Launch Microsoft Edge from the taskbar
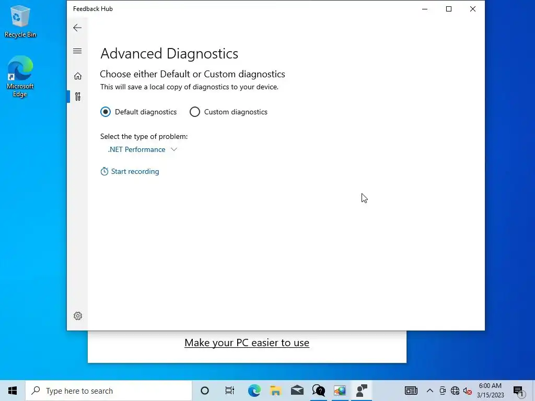The height and width of the screenshot is (401, 535). coord(254,391)
